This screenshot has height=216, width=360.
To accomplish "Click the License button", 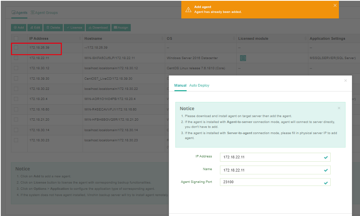I will tap(74, 27).
